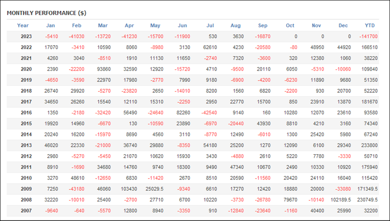
Task: Click the 2022 YTD value 166510
Action: pyautogui.click(x=370, y=48)
